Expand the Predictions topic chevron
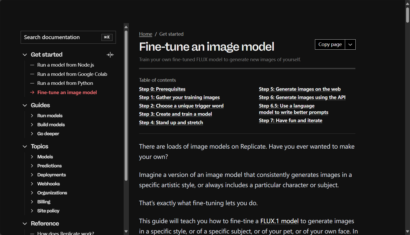This screenshot has height=235, width=410. tap(32, 166)
